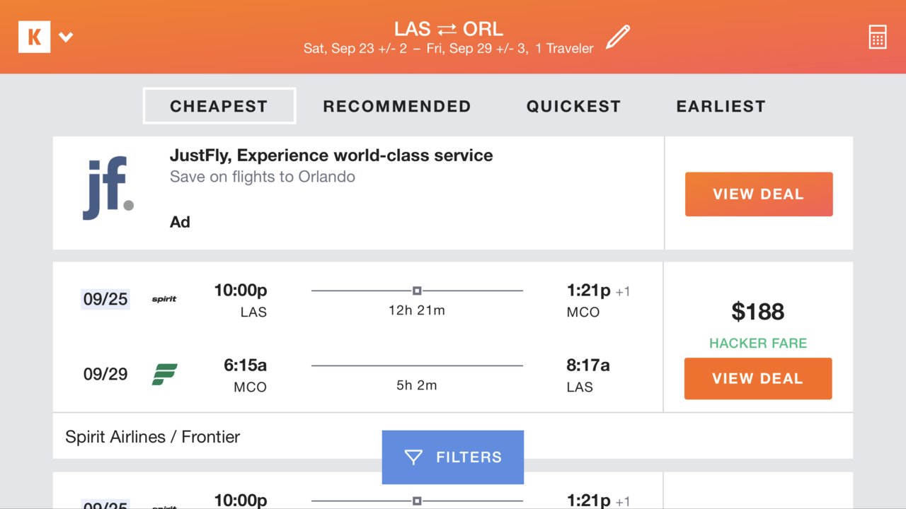This screenshot has width=906, height=509.
Task: Open the Spirit Airlines / Frontier details row
Action: tap(453, 436)
